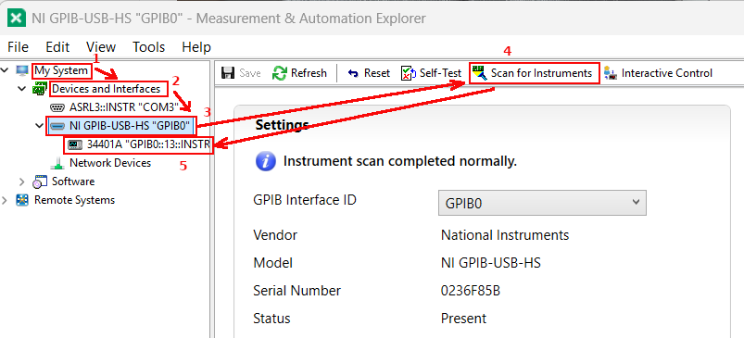Screen dimensions: 744x338
Task: Expand the Remote Systems node
Action: pyautogui.click(x=5, y=200)
